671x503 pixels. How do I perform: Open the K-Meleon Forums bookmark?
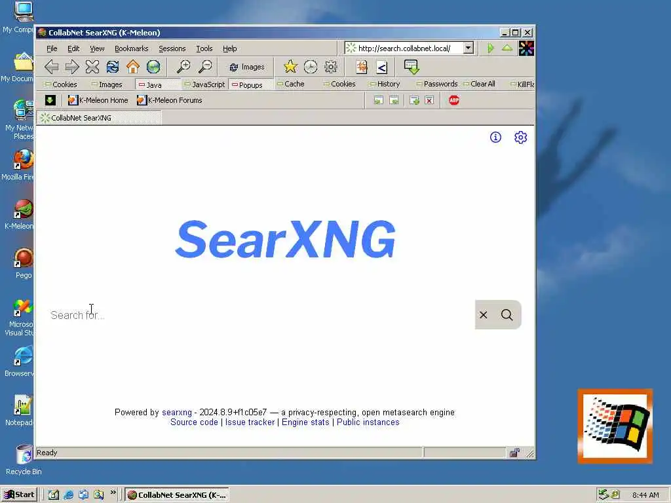pos(170,100)
